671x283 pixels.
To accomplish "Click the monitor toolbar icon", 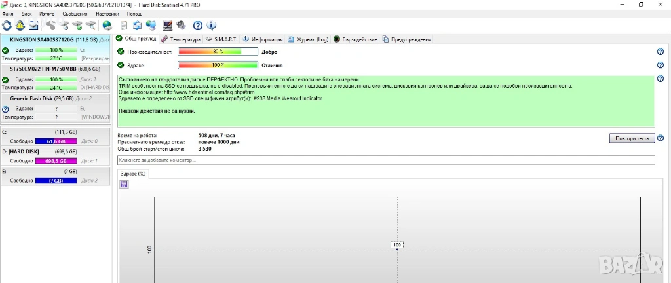I will pos(167,26).
